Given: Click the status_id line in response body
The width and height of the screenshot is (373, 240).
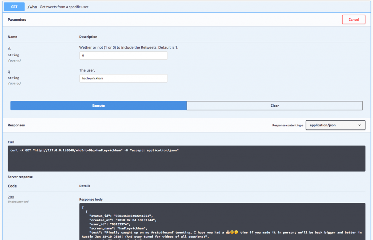Looking at the screenshot, I should tap(121, 216).
